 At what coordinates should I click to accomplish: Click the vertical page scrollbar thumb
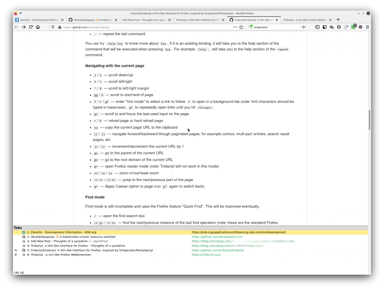369,120
